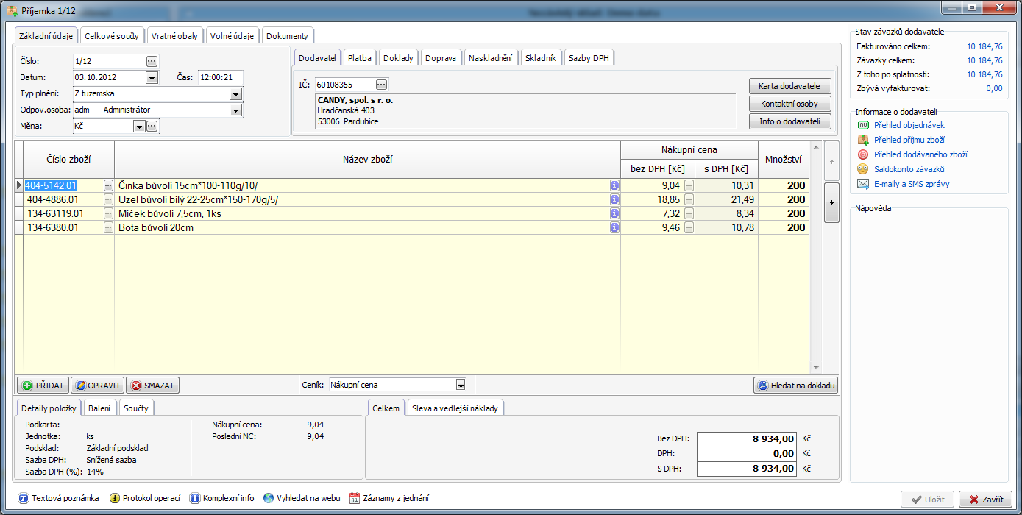Switch to Vratné obaly tab

pyautogui.click(x=174, y=36)
